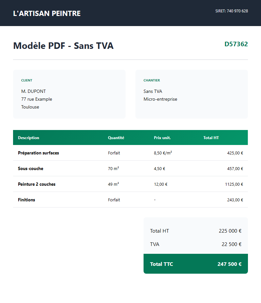Click the Modèle PDF document title
Viewport: 261px width, 303px height.
coord(63,46)
